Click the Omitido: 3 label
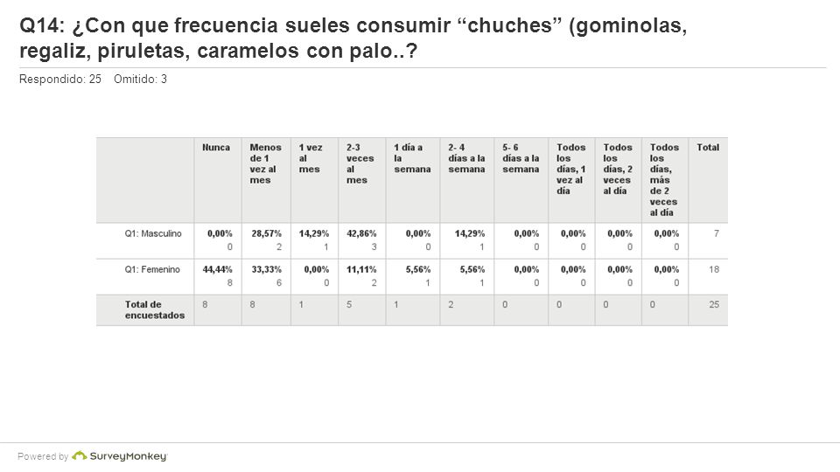The image size is (840, 472). pos(140,80)
